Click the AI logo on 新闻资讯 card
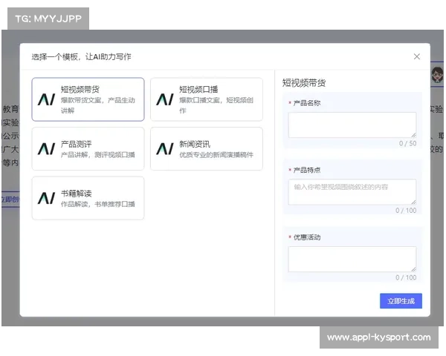This screenshot has height=356, width=446. (165, 149)
